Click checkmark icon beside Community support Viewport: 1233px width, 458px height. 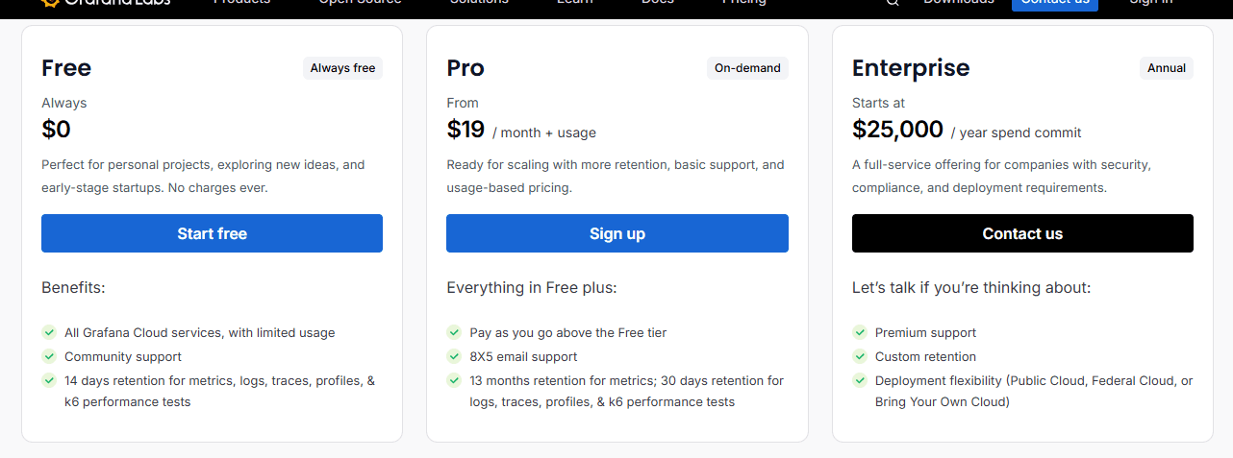point(49,356)
